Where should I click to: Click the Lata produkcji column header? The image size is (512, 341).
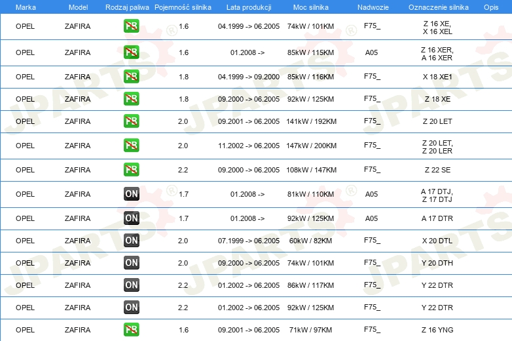tap(249, 7)
